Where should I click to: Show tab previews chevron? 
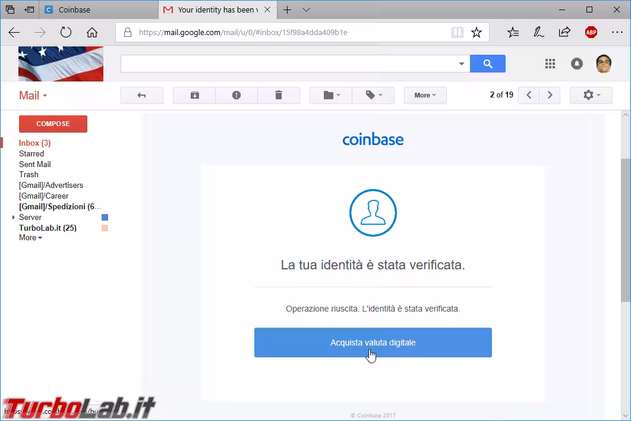[x=306, y=10]
